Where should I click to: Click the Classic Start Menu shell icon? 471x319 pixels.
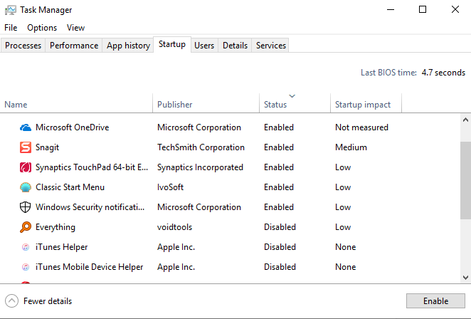26,187
